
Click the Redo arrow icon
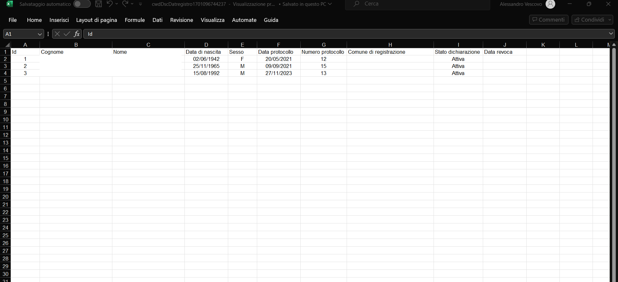pos(125,4)
